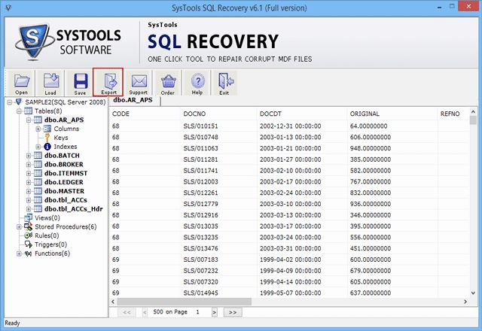Expand the Functions(6) tree node

(18, 254)
